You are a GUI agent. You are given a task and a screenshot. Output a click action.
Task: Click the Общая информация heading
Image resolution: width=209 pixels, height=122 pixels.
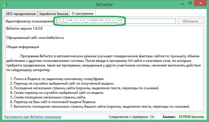point(23,47)
